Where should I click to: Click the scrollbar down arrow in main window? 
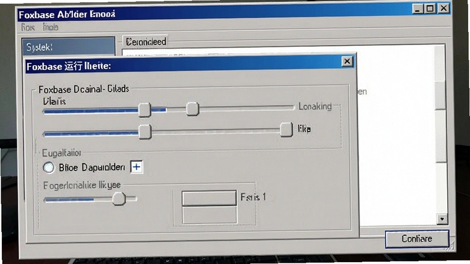442,219
